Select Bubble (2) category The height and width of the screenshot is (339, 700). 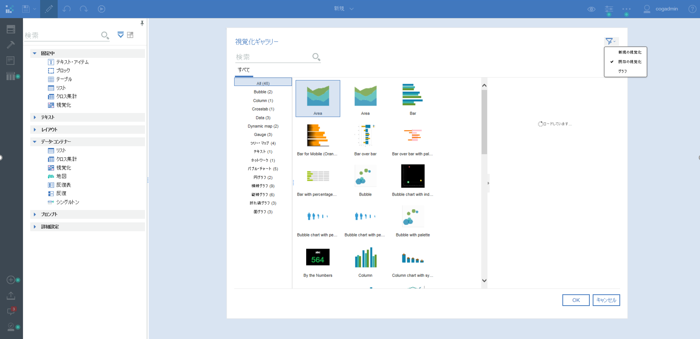point(263,92)
